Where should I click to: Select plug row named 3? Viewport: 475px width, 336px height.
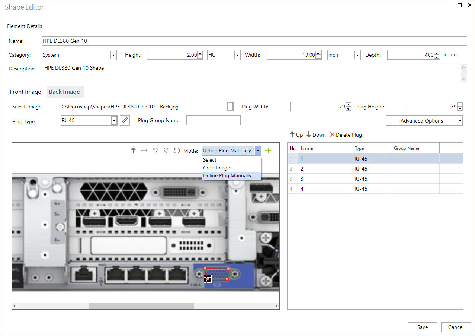pos(375,179)
